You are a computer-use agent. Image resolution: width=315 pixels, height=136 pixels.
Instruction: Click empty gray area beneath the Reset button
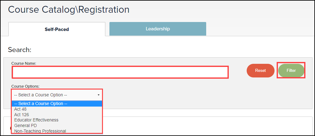260,93
